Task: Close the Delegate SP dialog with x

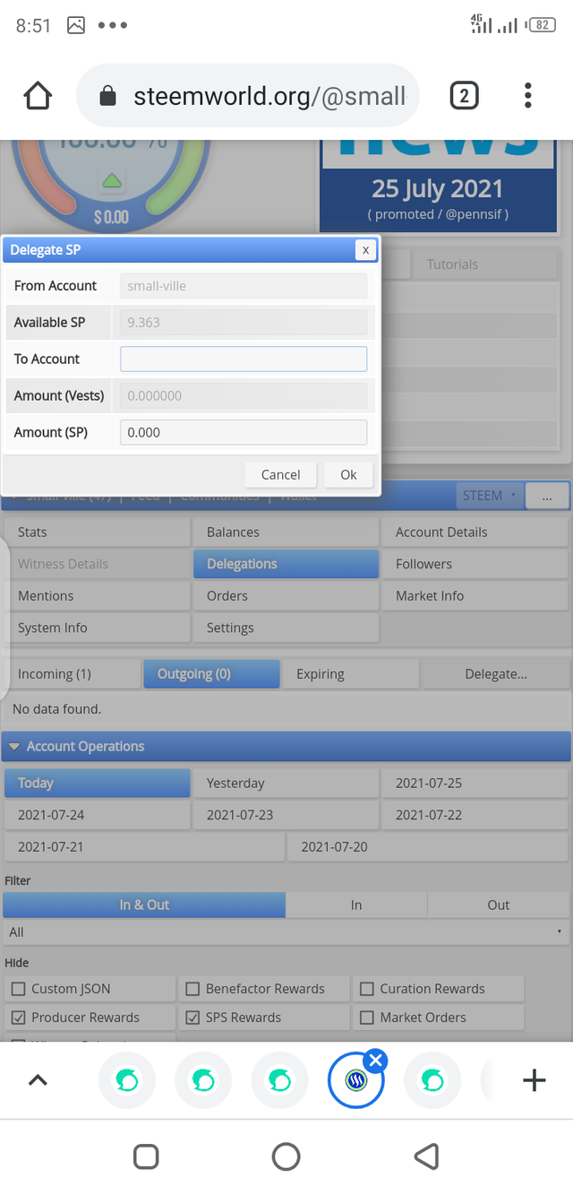Action: pos(364,250)
